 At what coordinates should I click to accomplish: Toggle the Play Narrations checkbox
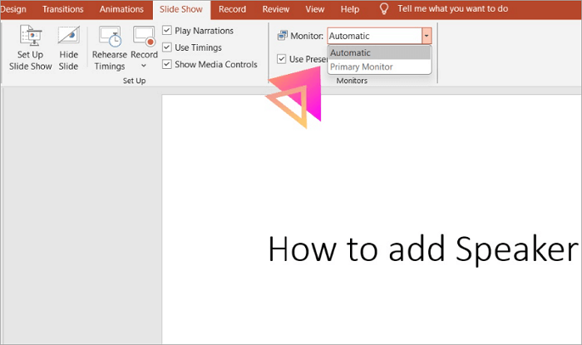click(167, 31)
